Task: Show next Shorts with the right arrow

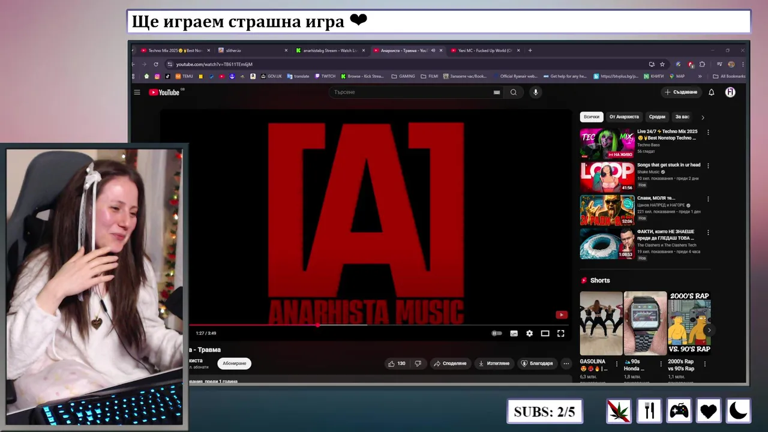Action: point(709,330)
